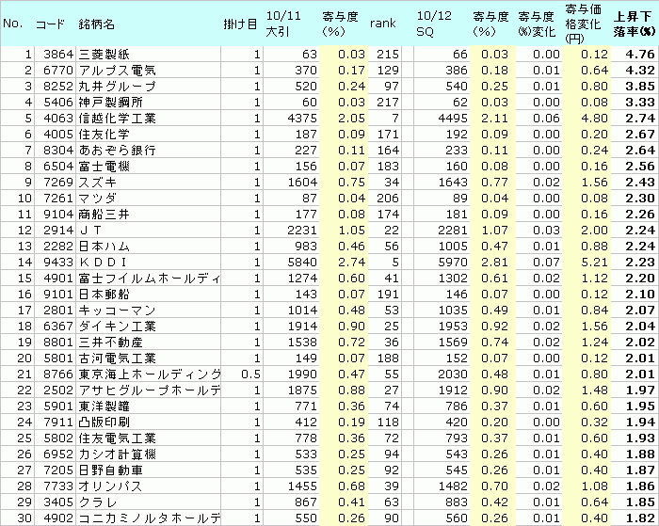Click the rank value 215

388,55
